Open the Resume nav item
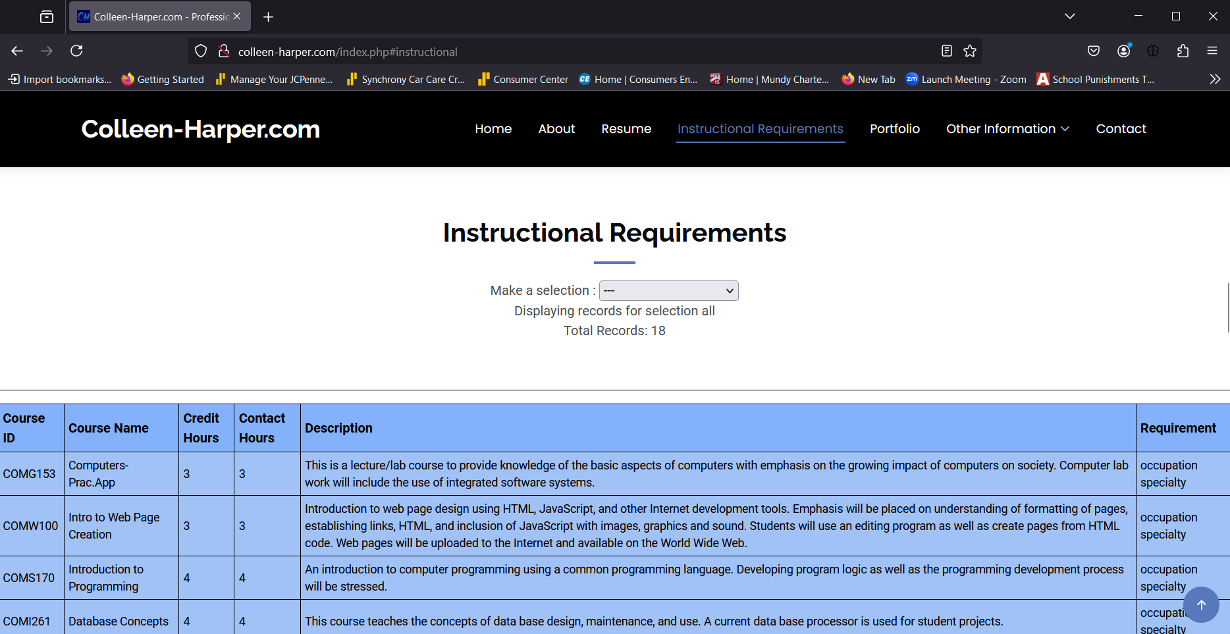This screenshot has width=1230, height=634. coord(626,128)
